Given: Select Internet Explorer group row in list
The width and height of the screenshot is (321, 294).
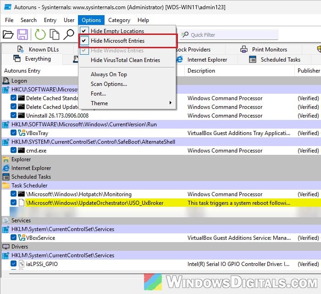Looking at the screenshot, I should pos(161,168).
